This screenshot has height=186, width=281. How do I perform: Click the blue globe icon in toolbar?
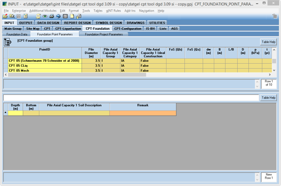pyautogui.click(x=58, y=16)
